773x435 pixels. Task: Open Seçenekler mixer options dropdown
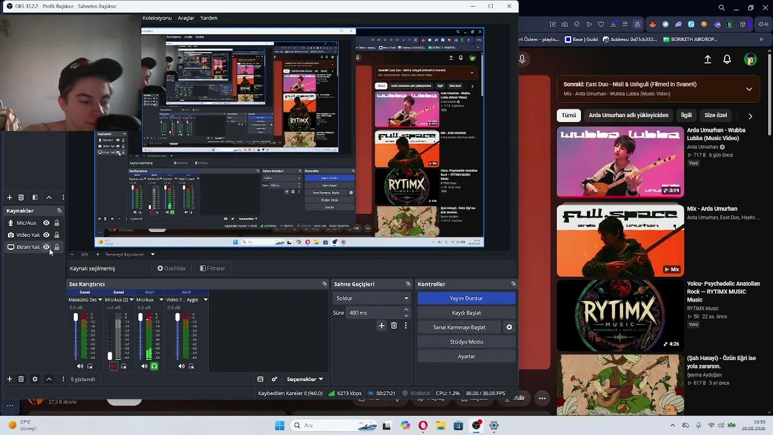point(305,379)
